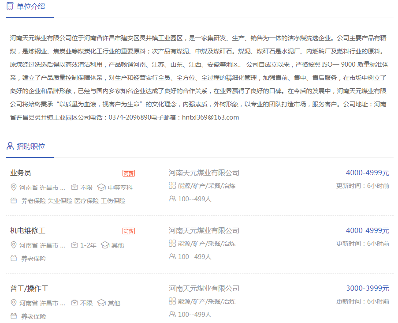Open company link in 业务员 row
398x323 pixels.
point(204,173)
